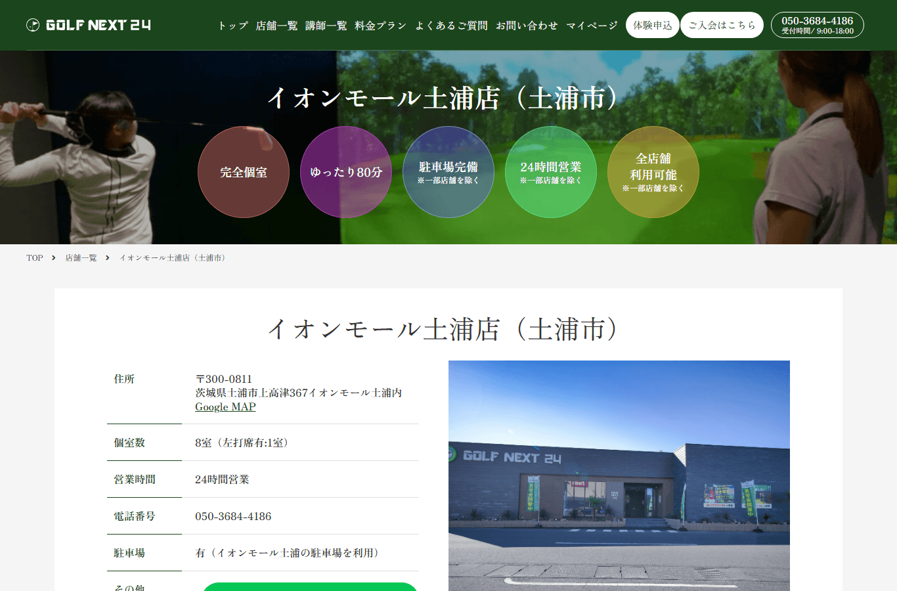Click the store exterior photo
The width and height of the screenshot is (897, 591).
(x=619, y=475)
